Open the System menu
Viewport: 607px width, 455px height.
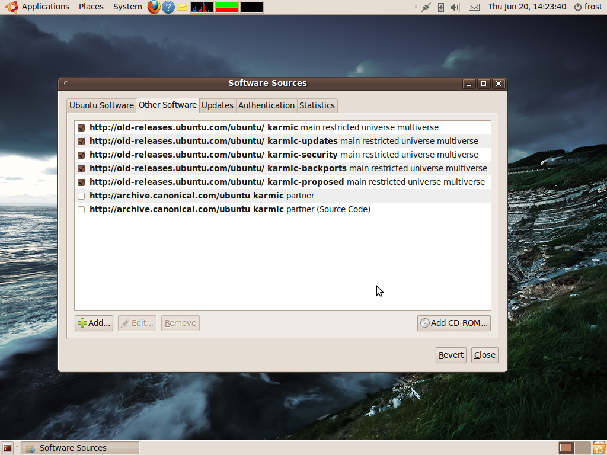tap(127, 7)
